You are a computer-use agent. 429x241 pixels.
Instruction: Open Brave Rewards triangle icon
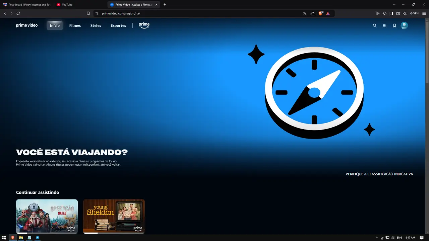pyautogui.click(x=328, y=13)
